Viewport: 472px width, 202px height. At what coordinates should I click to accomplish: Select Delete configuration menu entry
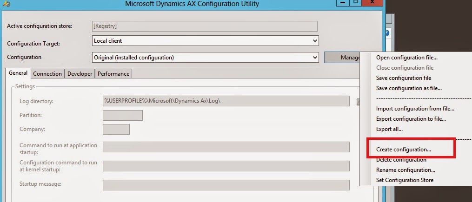(x=401, y=160)
